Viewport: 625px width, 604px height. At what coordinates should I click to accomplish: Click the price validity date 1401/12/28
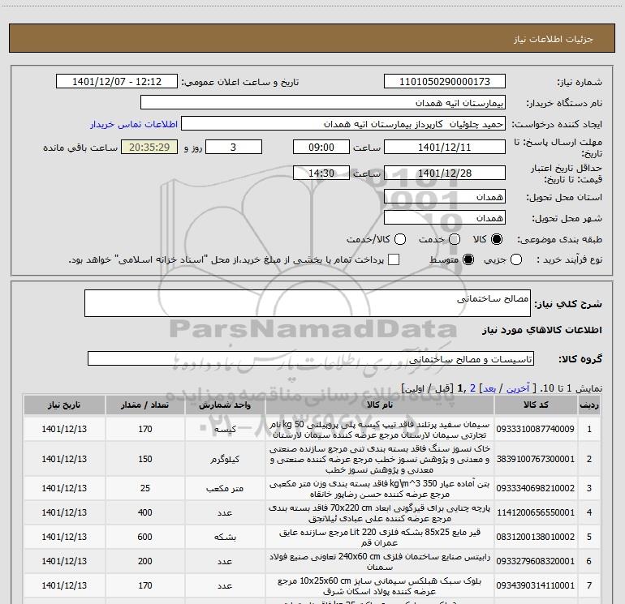445,173
